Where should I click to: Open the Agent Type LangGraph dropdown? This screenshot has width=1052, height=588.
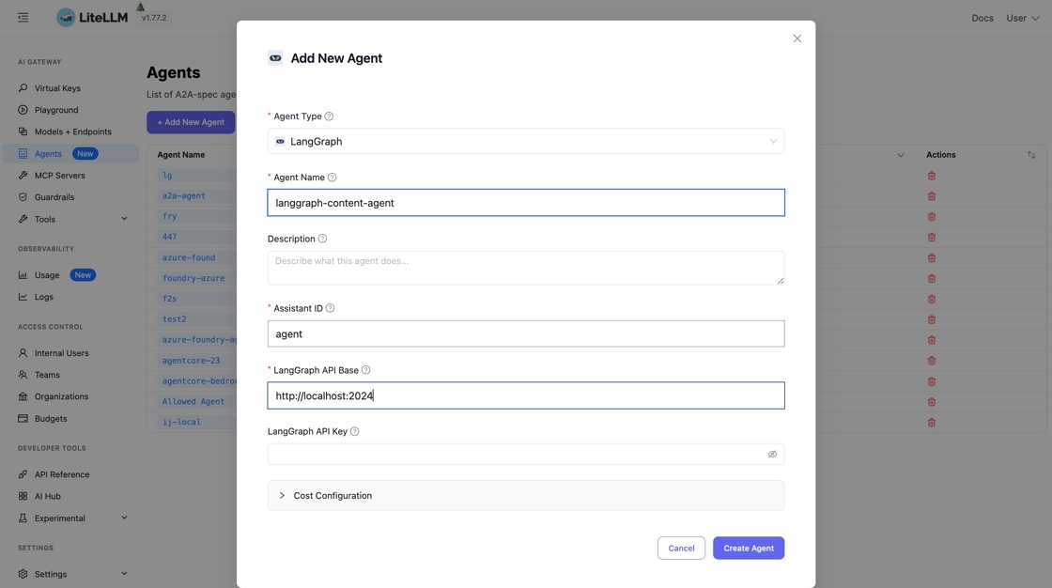click(x=526, y=141)
